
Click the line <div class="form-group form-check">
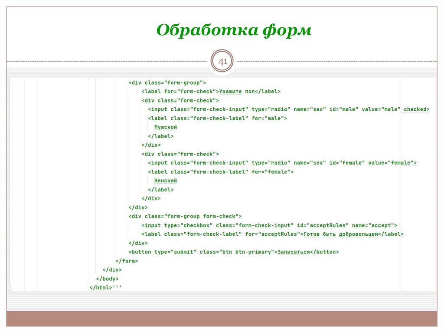coord(185,216)
